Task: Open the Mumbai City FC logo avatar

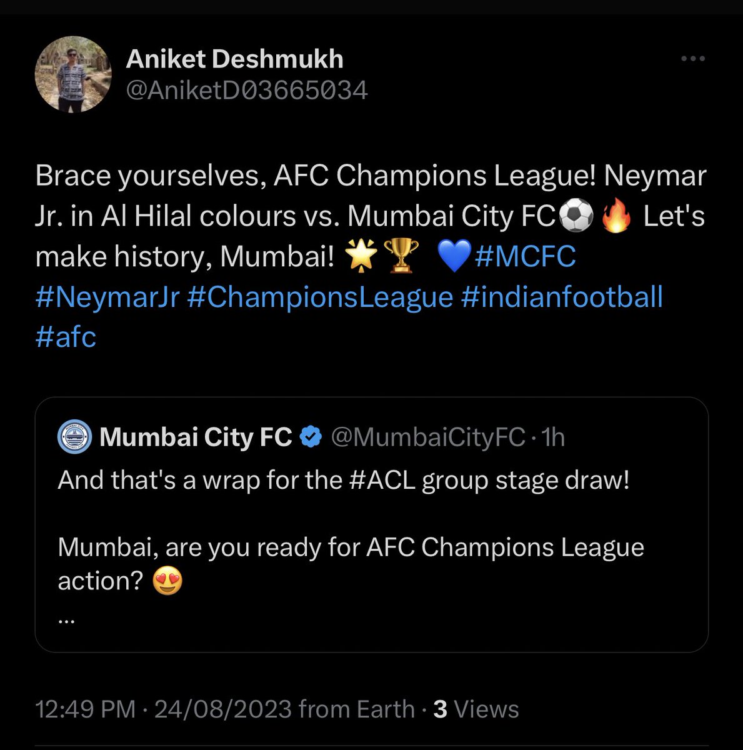Action: [75, 437]
